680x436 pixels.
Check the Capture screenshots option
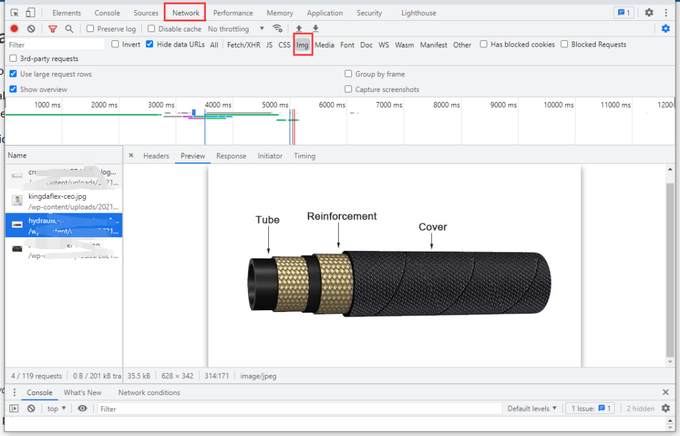[x=349, y=89]
